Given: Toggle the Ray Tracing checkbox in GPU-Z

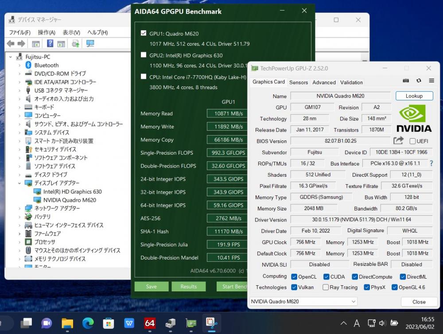Looking at the screenshot, I should (x=326, y=287).
